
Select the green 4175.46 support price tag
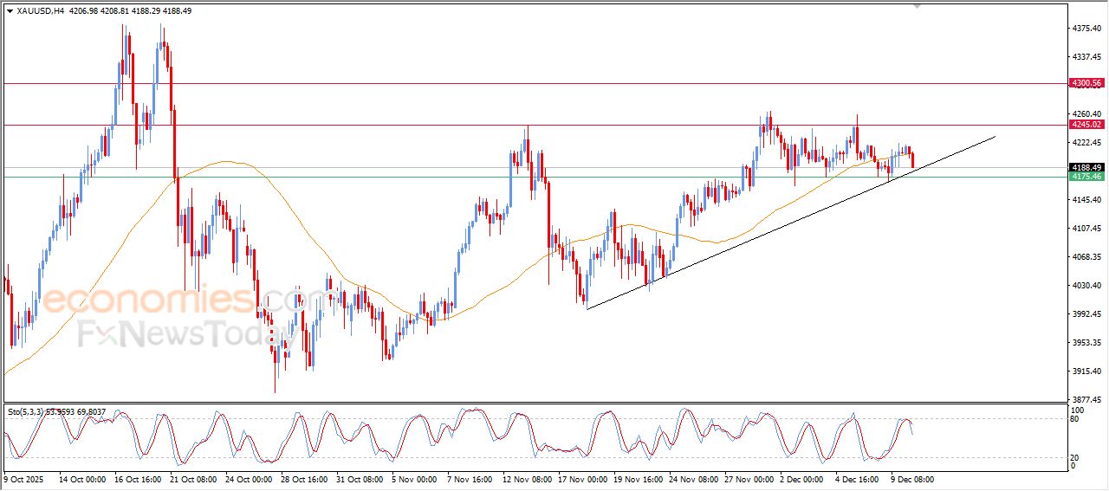click(1086, 177)
